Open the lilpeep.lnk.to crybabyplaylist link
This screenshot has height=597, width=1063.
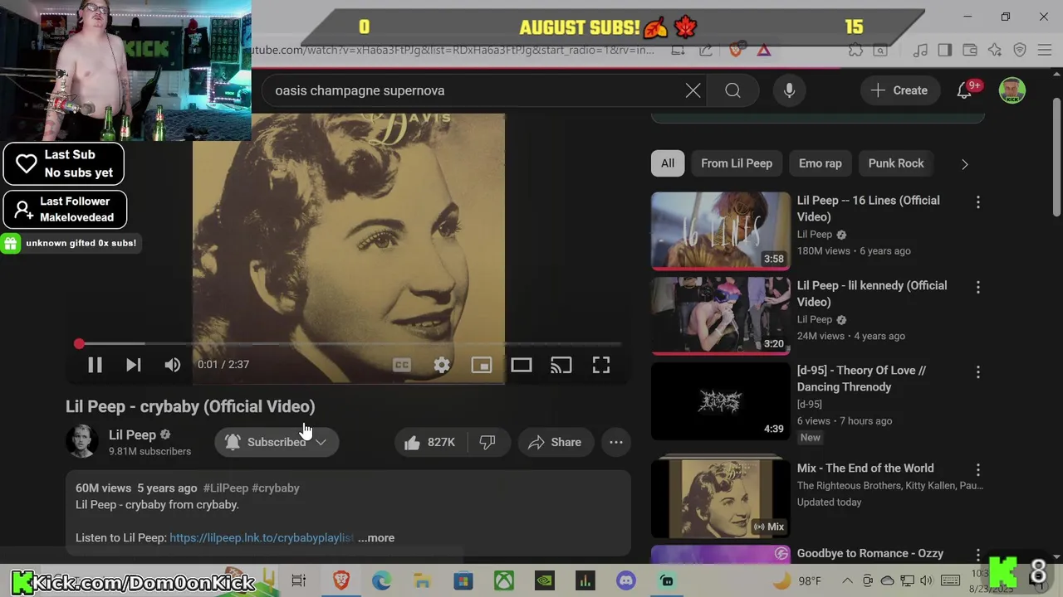[262, 537]
